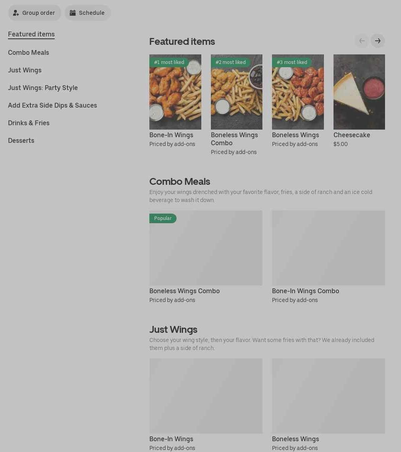The width and height of the screenshot is (401, 452).
Task: Navigate to Desserts category
Action: coord(21,140)
